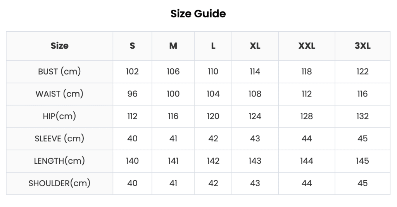
Task: Select the WAIST (cm) row label
Action: pyautogui.click(x=59, y=94)
